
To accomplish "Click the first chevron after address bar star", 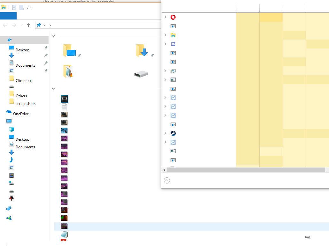I will click(x=44, y=25).
